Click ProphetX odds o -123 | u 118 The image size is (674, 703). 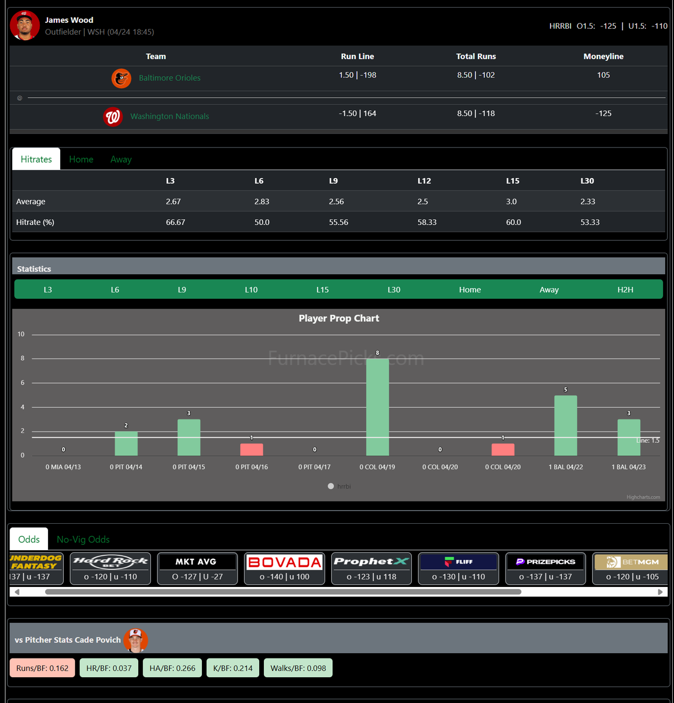click(x=372, y=577)
